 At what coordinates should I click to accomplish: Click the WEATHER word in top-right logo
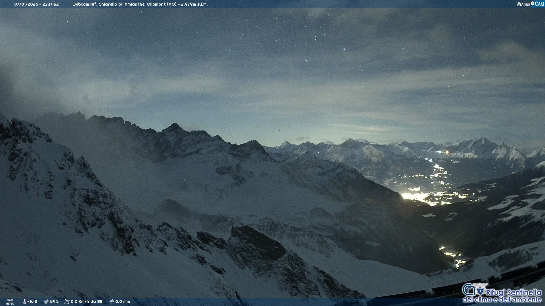(x=523, y=4)
